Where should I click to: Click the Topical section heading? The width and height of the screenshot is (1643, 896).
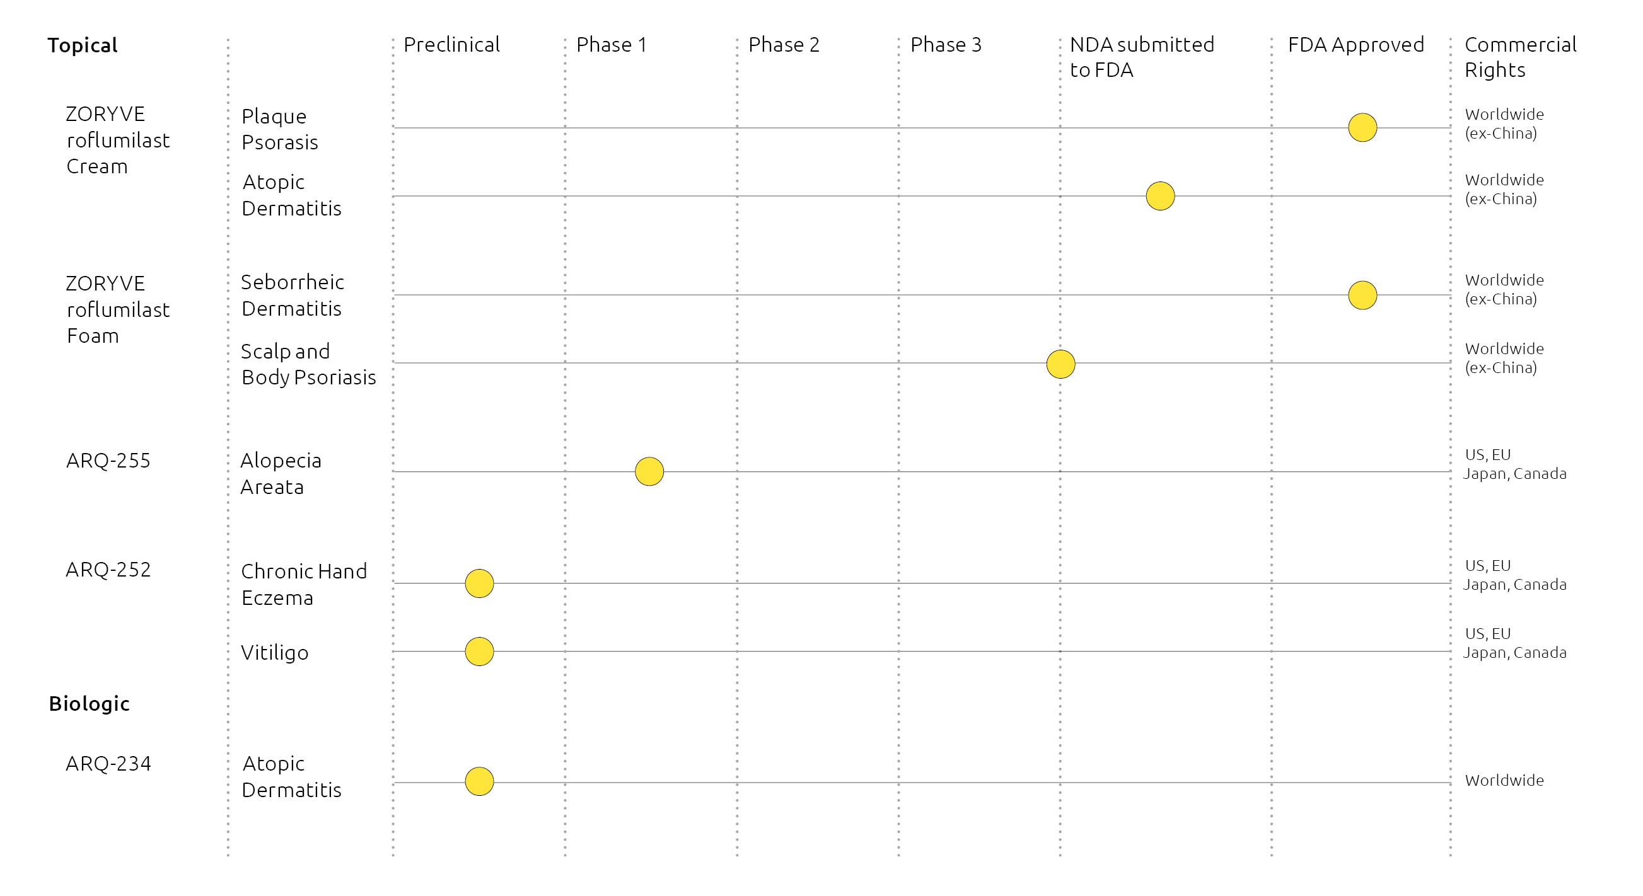pyautogui.click(x=83, y=45)
